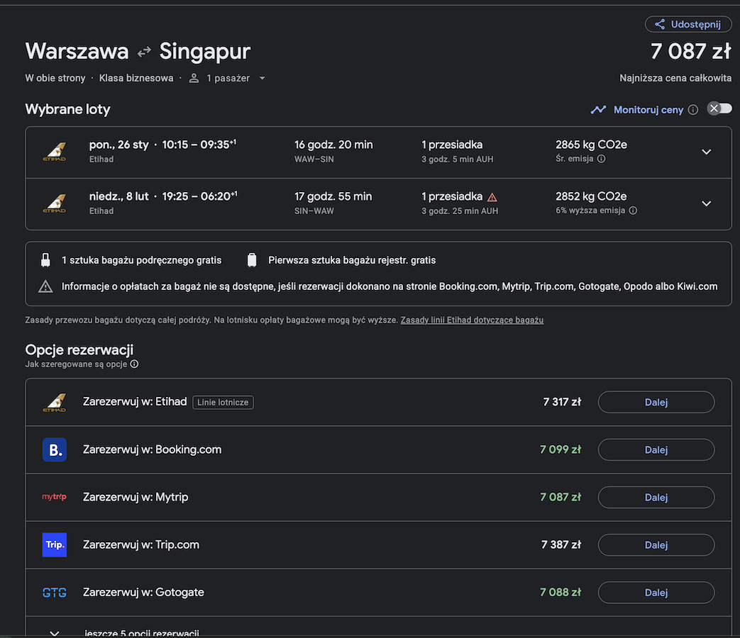This screenshot has height=638, width=740.
Task: Click 3 godz. 25 min AUH layover text
Action: (460, 211)
